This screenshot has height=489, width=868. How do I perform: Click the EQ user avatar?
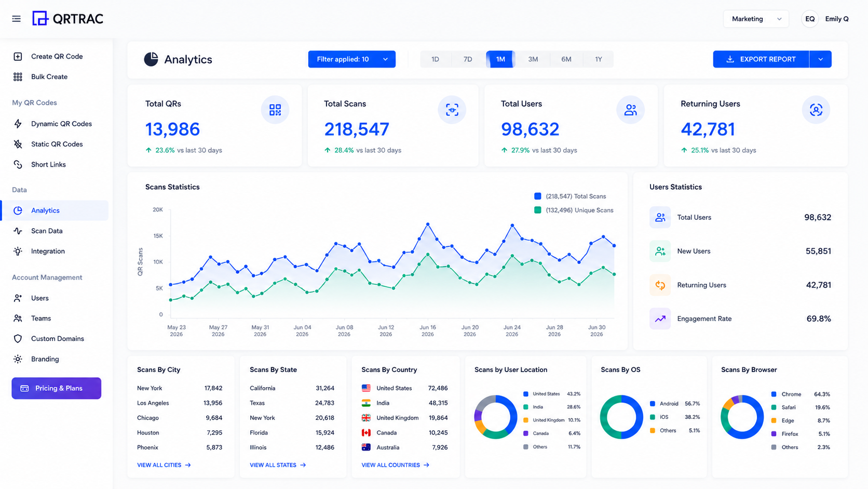pos(810,19)
